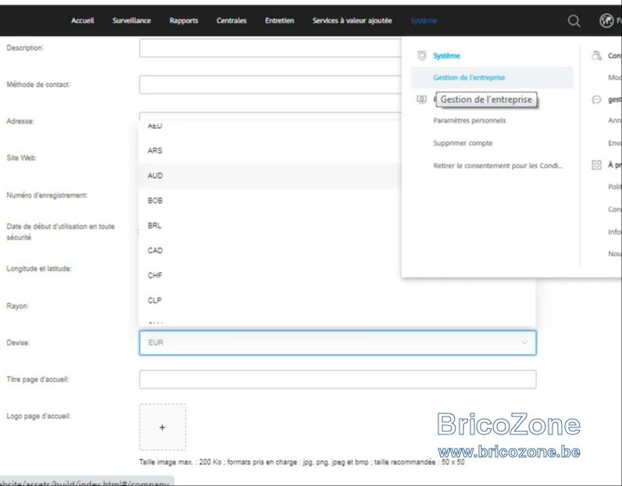The width and height of the screenshot is (622, 486).
Task: Expand the Devise dropdown chevron
Action: (524, 342)
